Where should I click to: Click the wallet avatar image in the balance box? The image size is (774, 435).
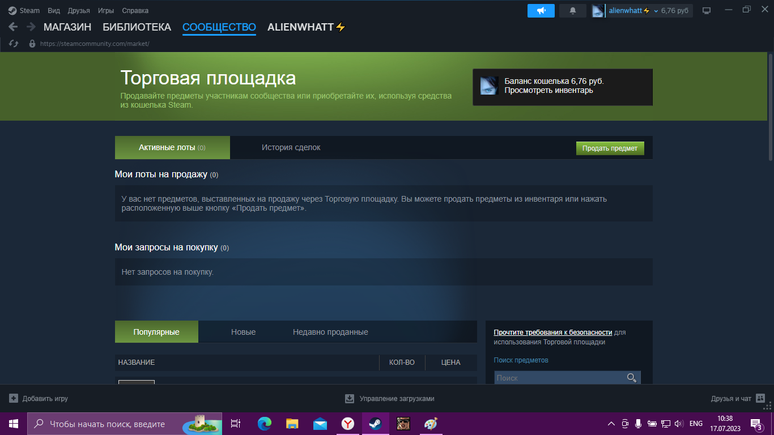coord(490,86)
